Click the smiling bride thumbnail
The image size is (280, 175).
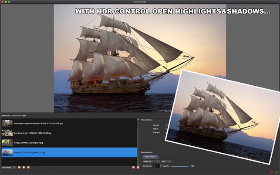(7, 133)
